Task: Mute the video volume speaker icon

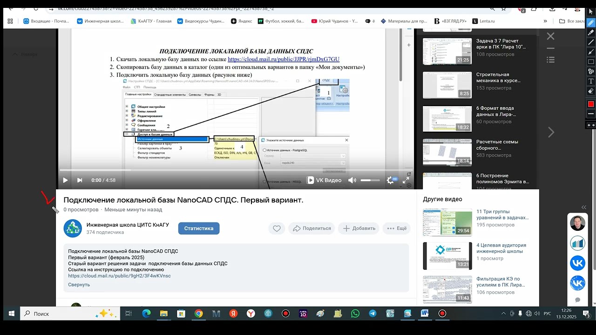Action: click(352, 180)
